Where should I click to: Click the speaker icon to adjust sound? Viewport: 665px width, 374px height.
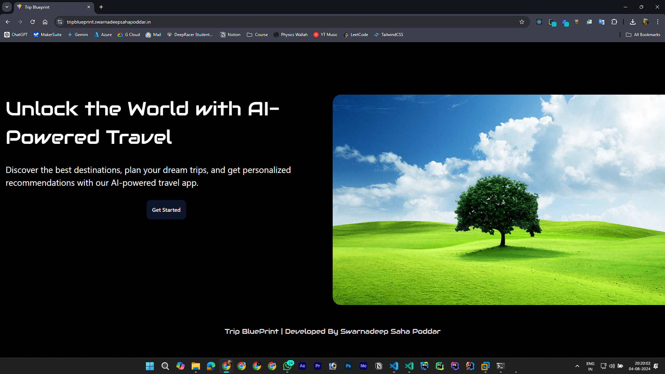pos(611,366)
